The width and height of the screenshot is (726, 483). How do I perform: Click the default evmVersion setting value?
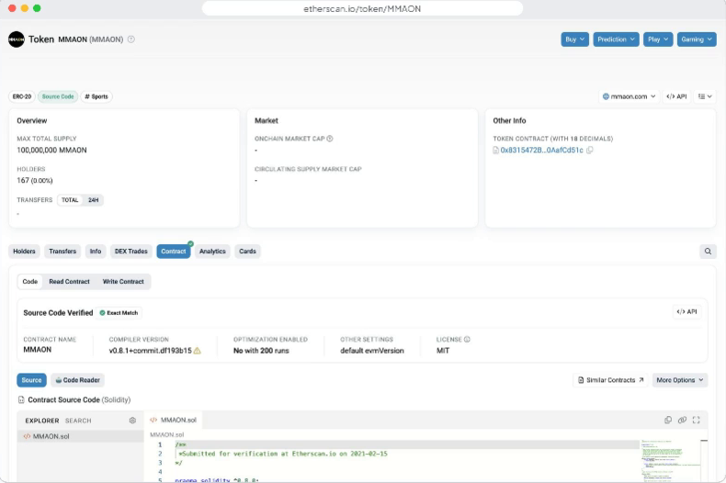pos(372,351)
